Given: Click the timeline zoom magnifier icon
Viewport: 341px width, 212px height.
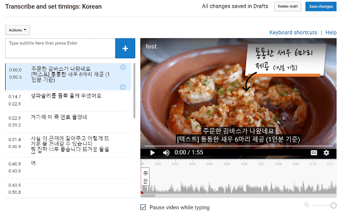Looking at the screenshot, I should coord(307,204).
